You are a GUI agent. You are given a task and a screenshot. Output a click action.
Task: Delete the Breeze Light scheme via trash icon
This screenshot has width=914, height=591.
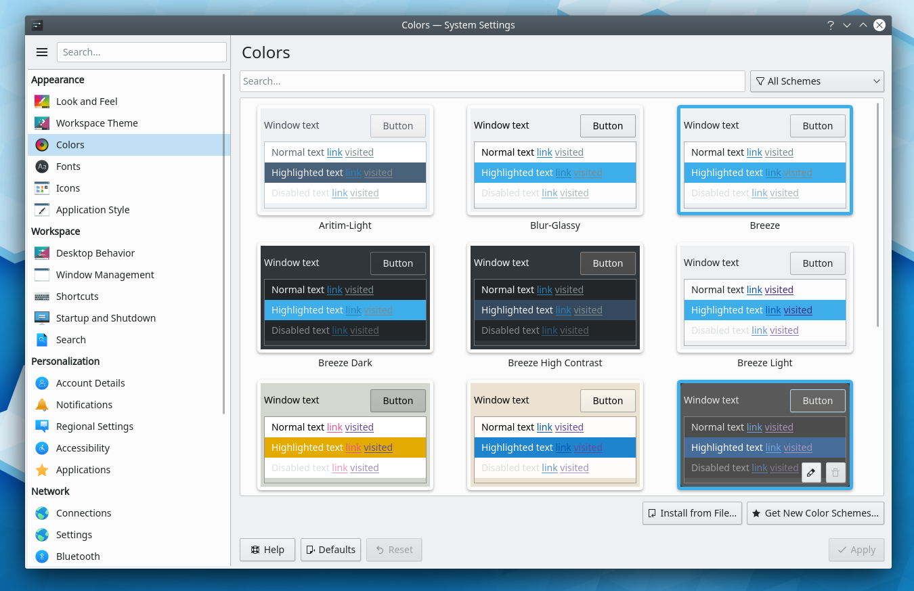[x=835, y=472]
